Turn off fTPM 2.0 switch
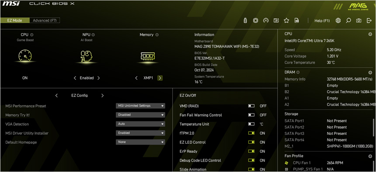The image size is (376, 172). click(x=251, y=133)
